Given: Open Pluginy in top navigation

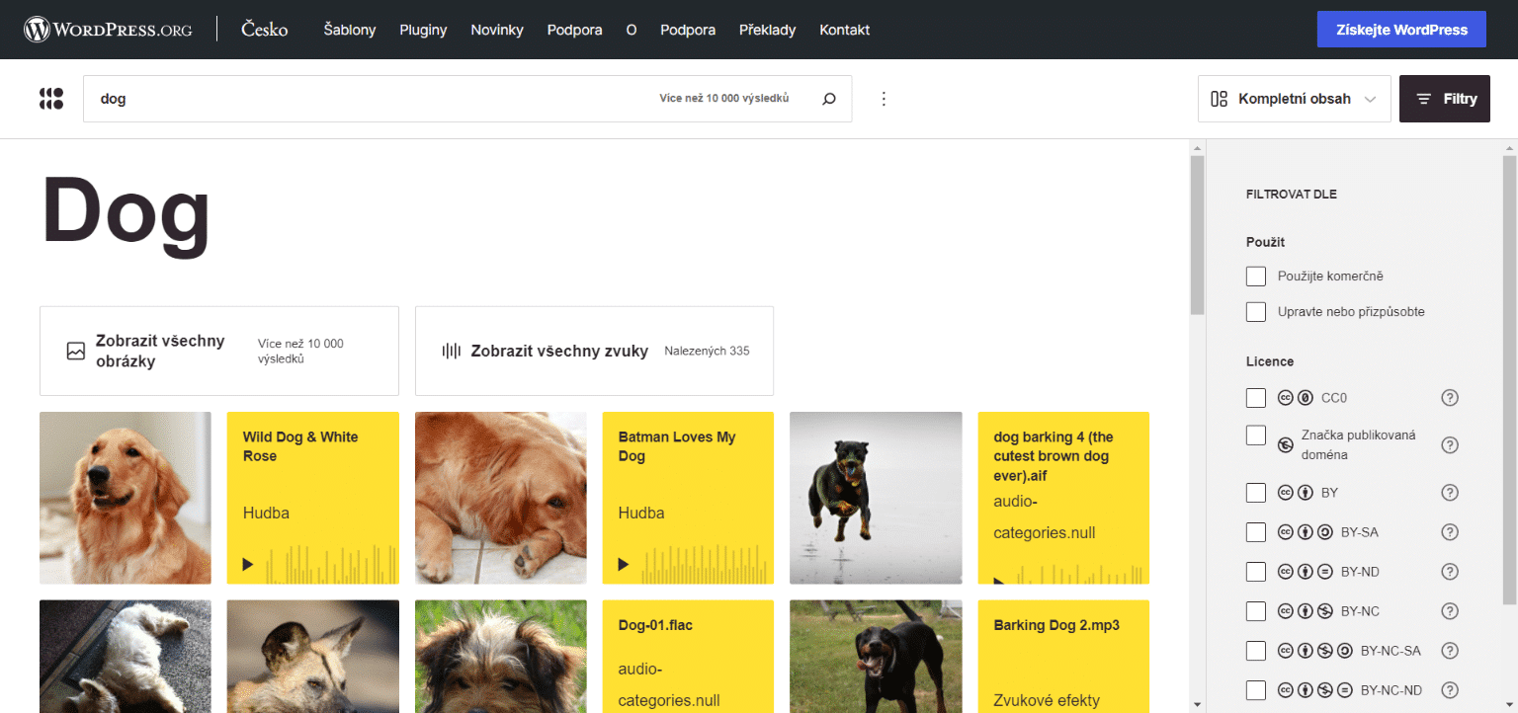Looking at the screenshot, I should pos(423,30).
